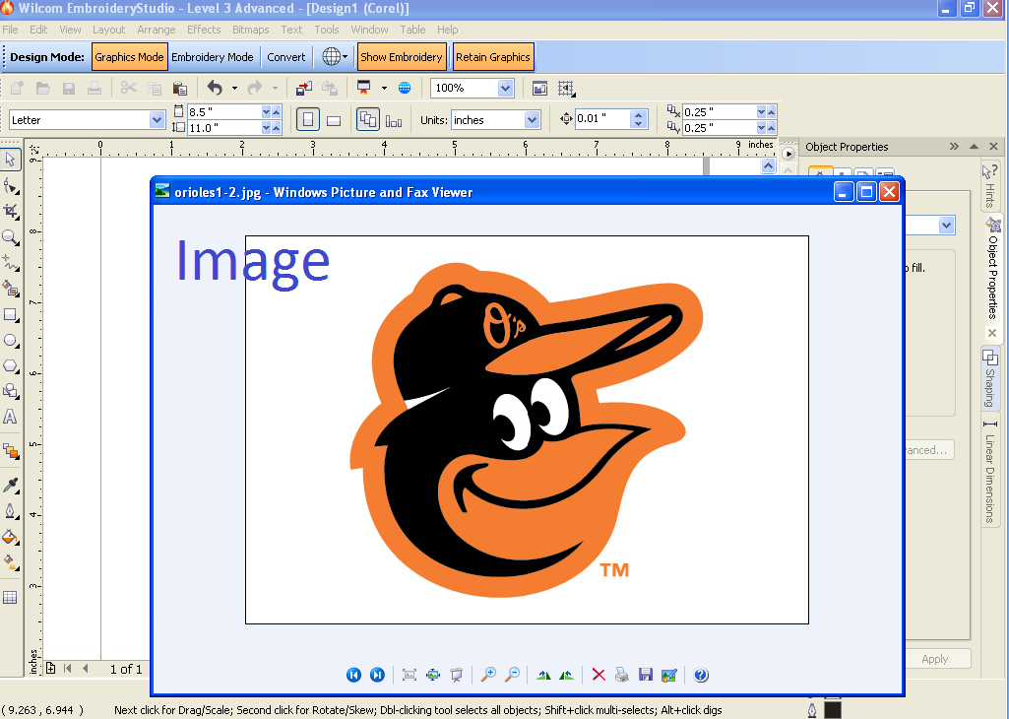Delete image with red X icon
Viewport: 1009px width, 719px height.
pos(599,675)
